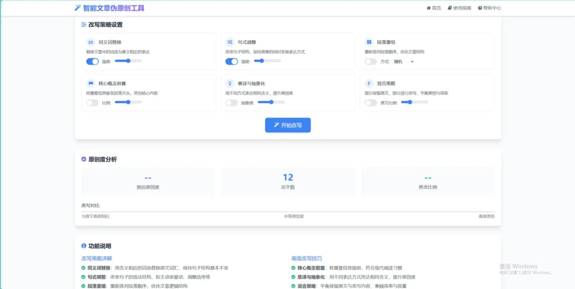
Task: Click the green check before 核心概念前置 explanation
Action: point(293,268)
